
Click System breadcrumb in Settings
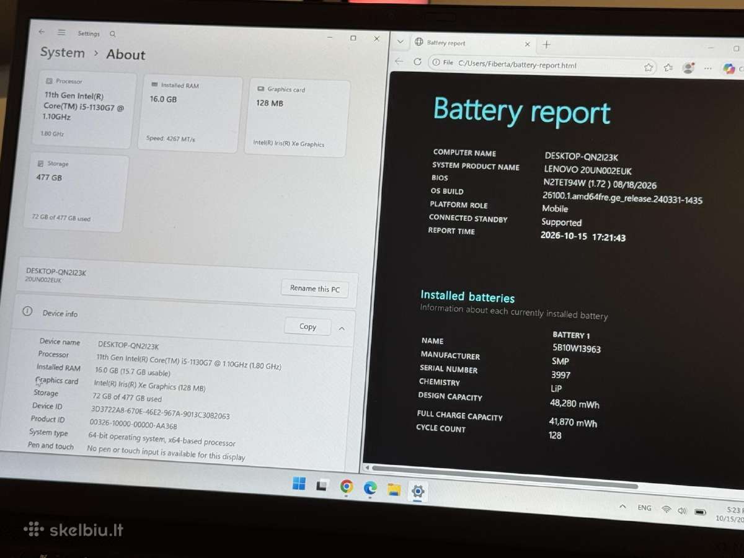[63, 53]
